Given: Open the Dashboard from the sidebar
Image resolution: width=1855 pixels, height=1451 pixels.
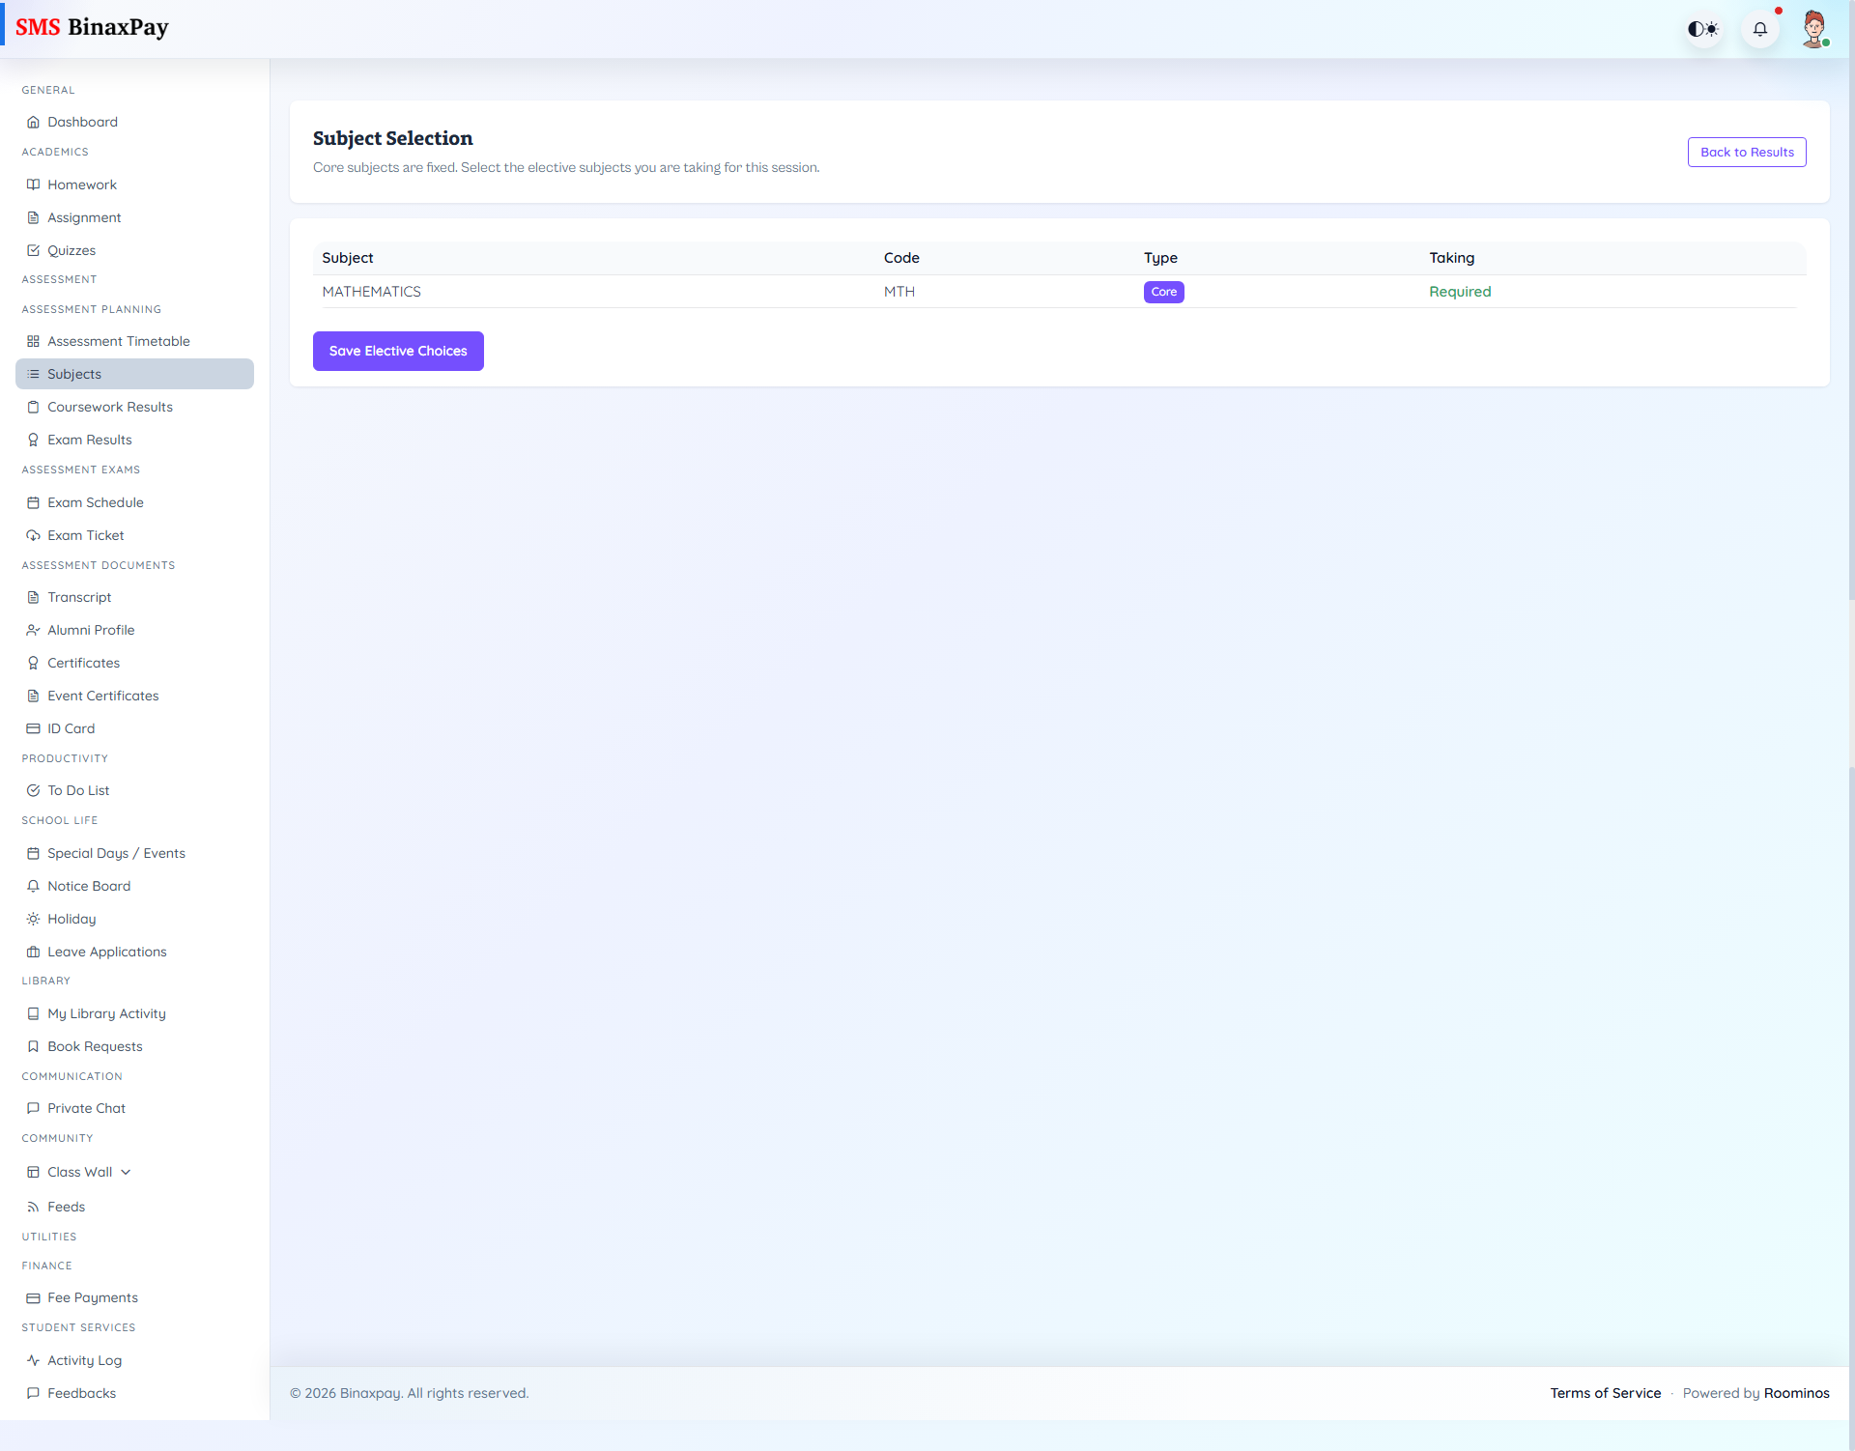Looking at the screenshot, I should pos(83,122).
